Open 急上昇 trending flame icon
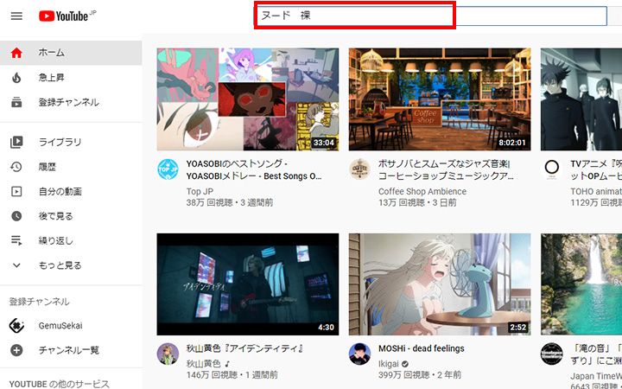 (x=16, y=78)
